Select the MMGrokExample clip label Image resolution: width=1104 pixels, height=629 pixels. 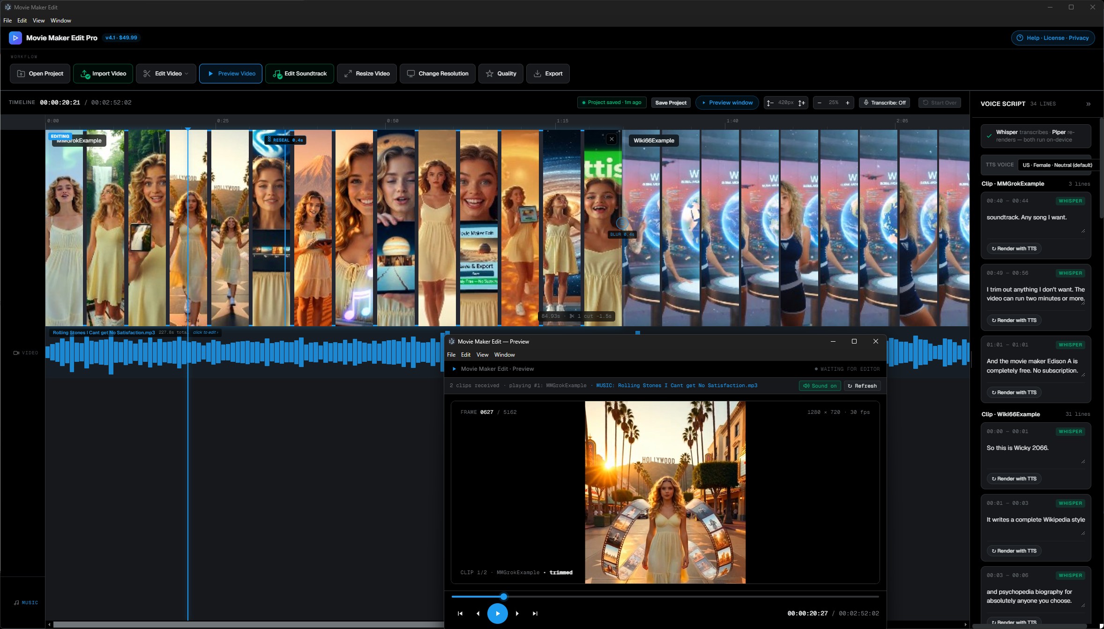click(79, 141)
